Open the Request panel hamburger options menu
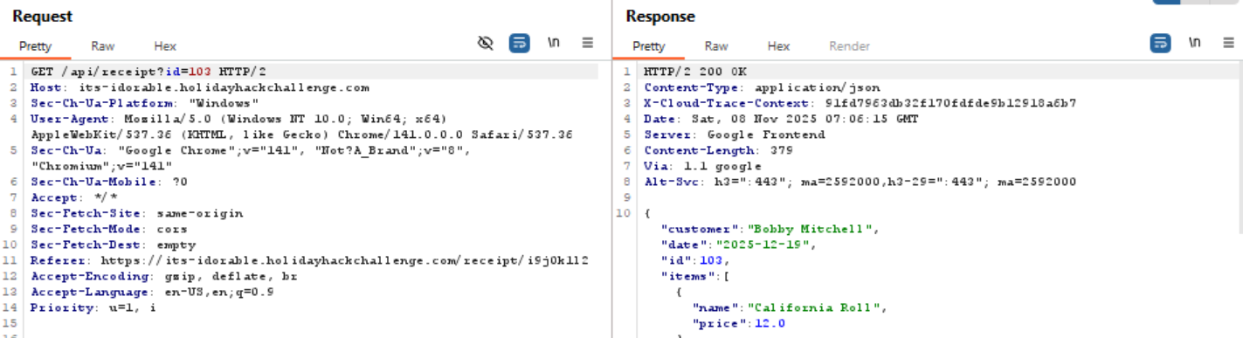This screenshot has width=1243, height=338. (588, 42)
